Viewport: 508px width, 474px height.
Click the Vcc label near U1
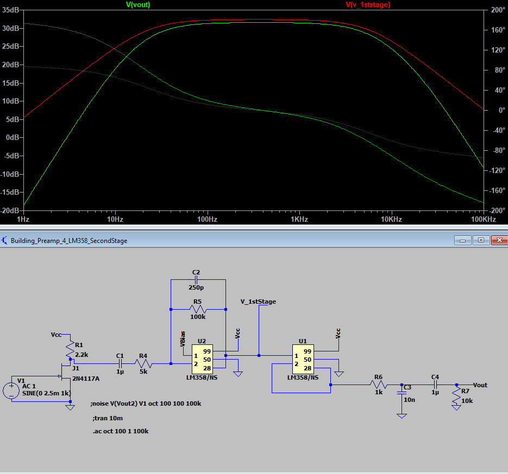point(338,334)
